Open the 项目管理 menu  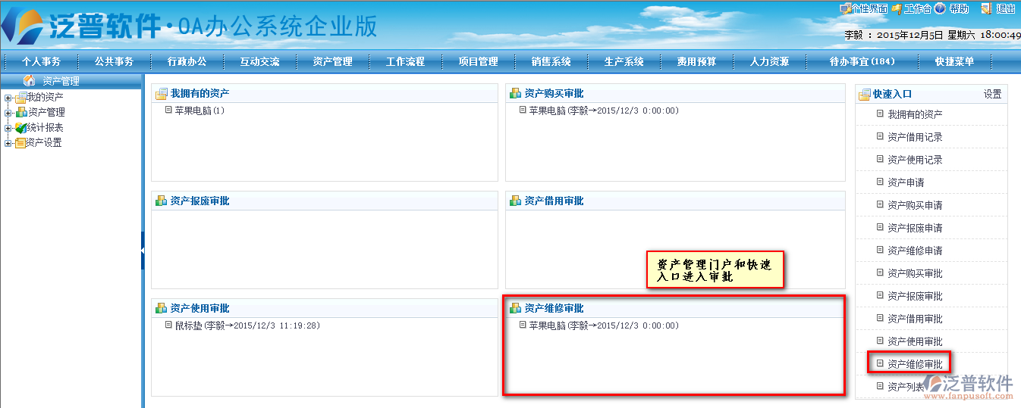point(478,61)
